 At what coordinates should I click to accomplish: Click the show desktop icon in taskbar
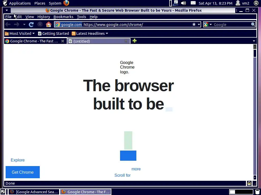click(3, 192)
